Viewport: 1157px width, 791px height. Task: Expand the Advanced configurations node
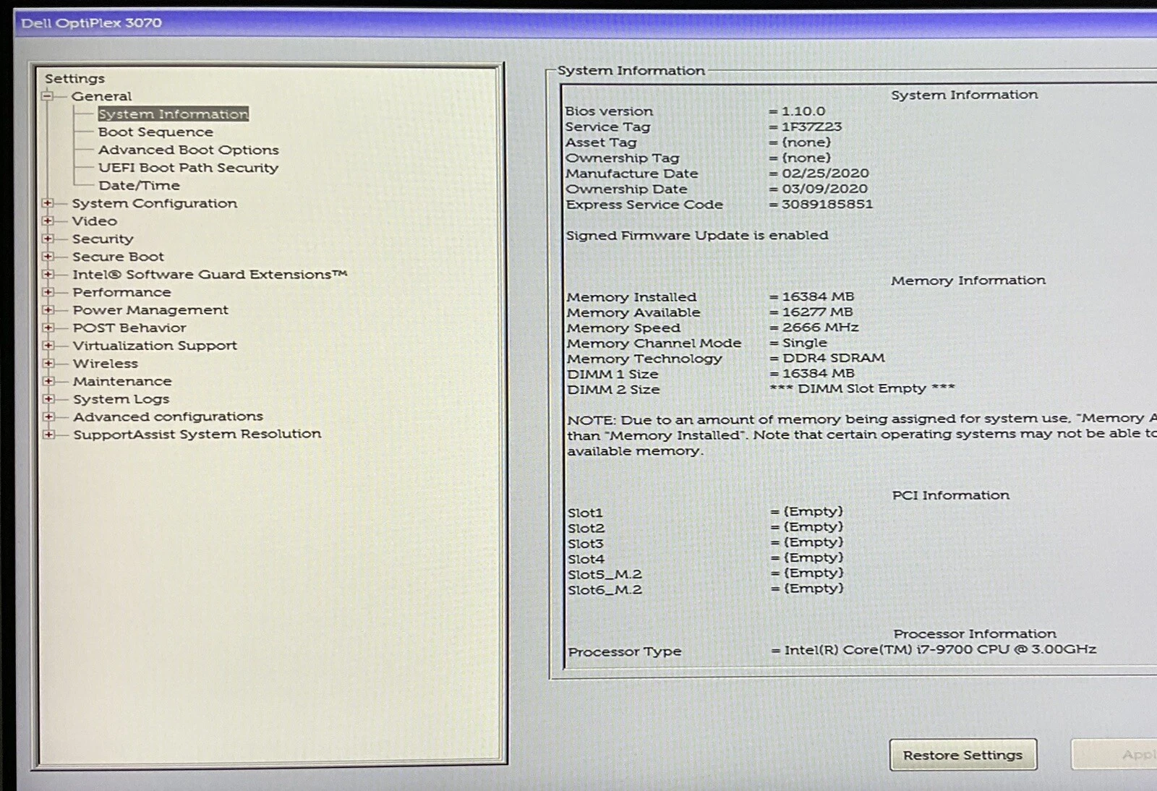point(48,416)
